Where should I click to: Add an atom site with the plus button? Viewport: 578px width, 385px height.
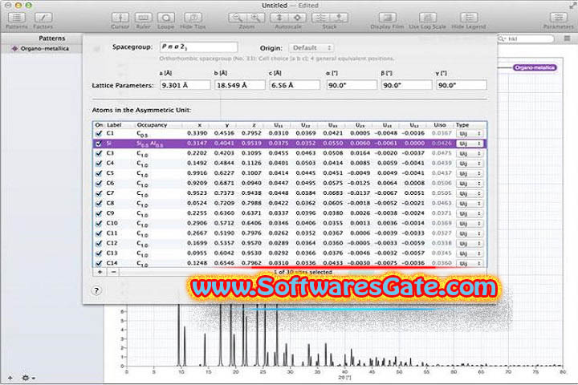(100, 272)
